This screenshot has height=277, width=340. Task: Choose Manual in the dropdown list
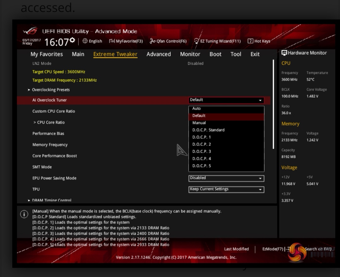click(x=226, y=123)
